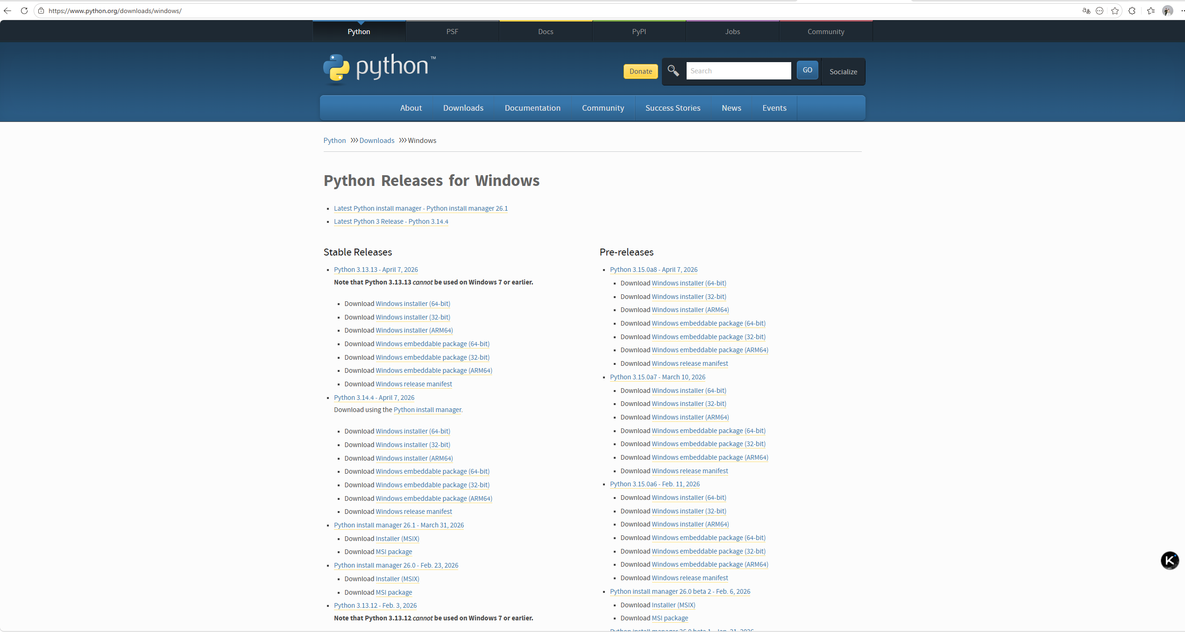1185x633 pixels.
Task: Click the browser back arrow
Action: tap(7, 11)
